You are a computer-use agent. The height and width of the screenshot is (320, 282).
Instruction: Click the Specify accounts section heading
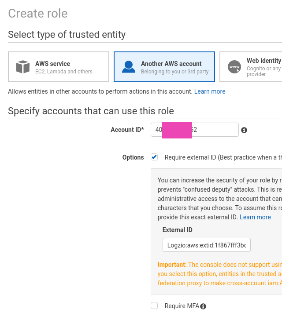click(x=91, y=111)
